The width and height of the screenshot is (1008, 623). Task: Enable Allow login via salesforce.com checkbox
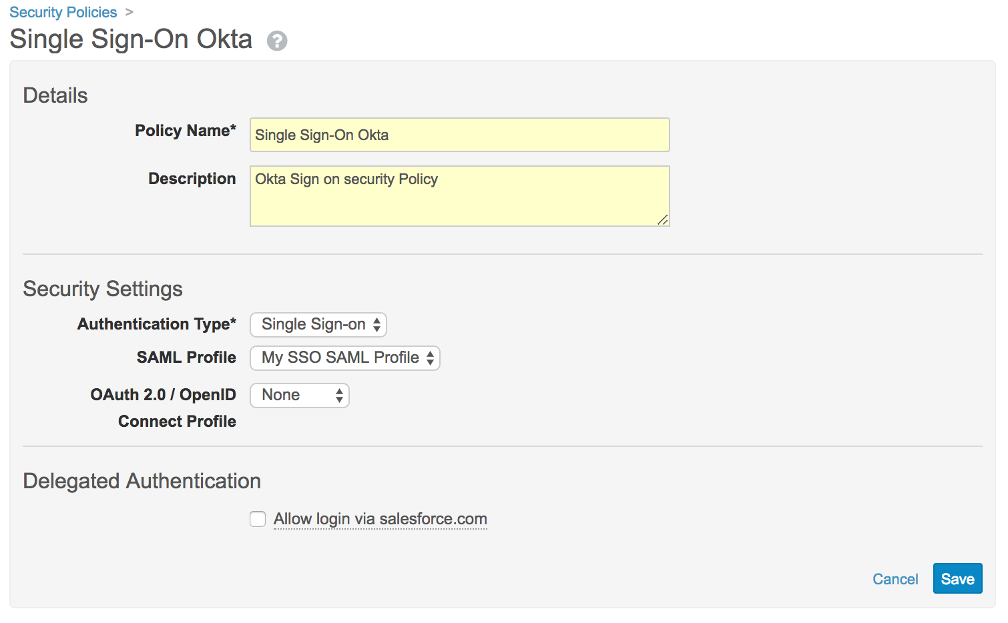(x=258, y=519)
